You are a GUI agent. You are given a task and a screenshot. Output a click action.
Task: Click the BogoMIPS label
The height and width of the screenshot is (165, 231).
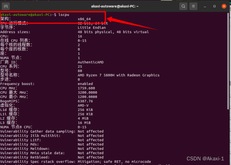(10, 101)
